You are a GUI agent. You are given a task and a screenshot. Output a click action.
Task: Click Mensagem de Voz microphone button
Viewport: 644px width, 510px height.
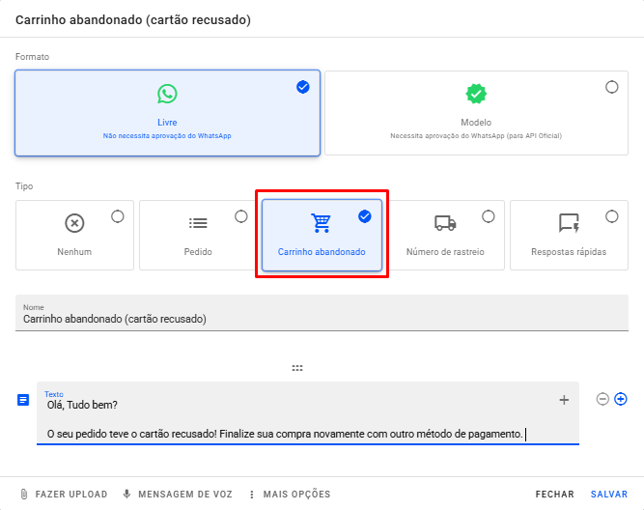[x=177, y=494]
